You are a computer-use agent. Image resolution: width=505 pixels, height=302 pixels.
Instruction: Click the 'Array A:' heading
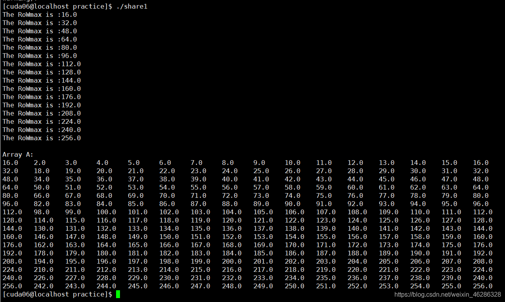click(x=18, y=155)
